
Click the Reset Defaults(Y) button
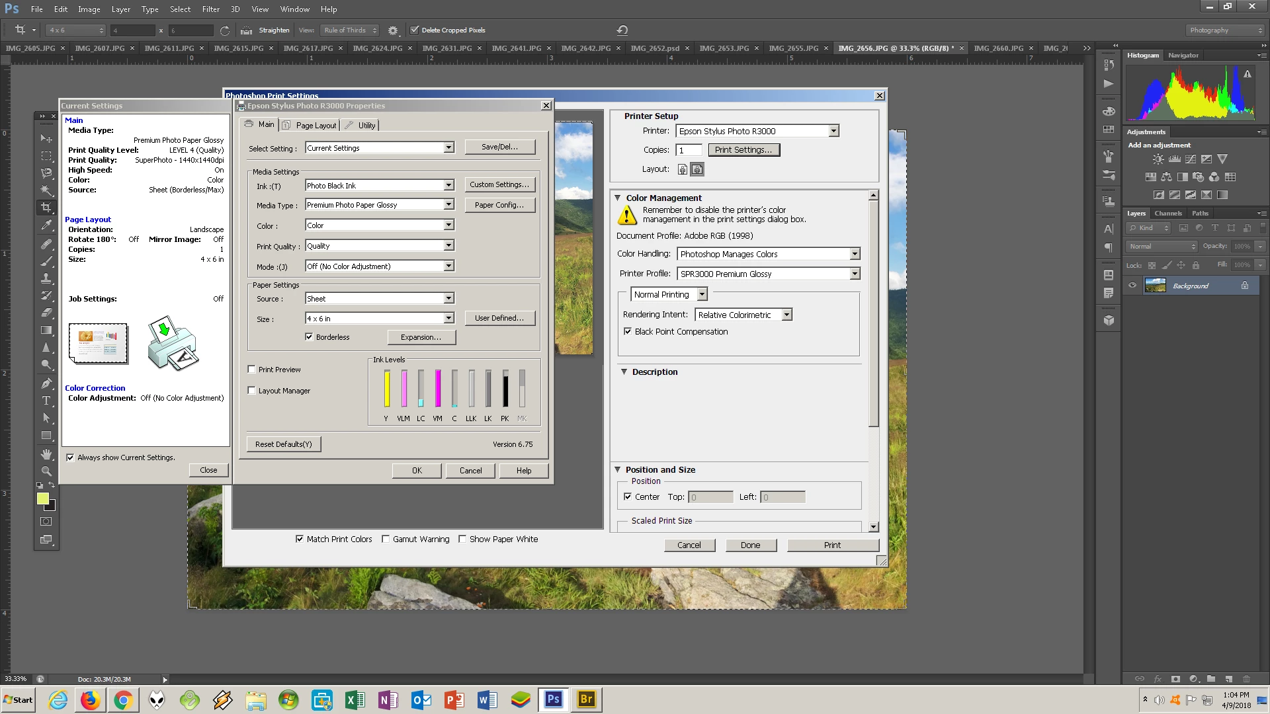[x=283, y=444]
